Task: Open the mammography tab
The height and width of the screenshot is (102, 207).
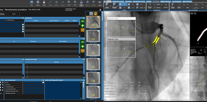Action: [177, 1]
